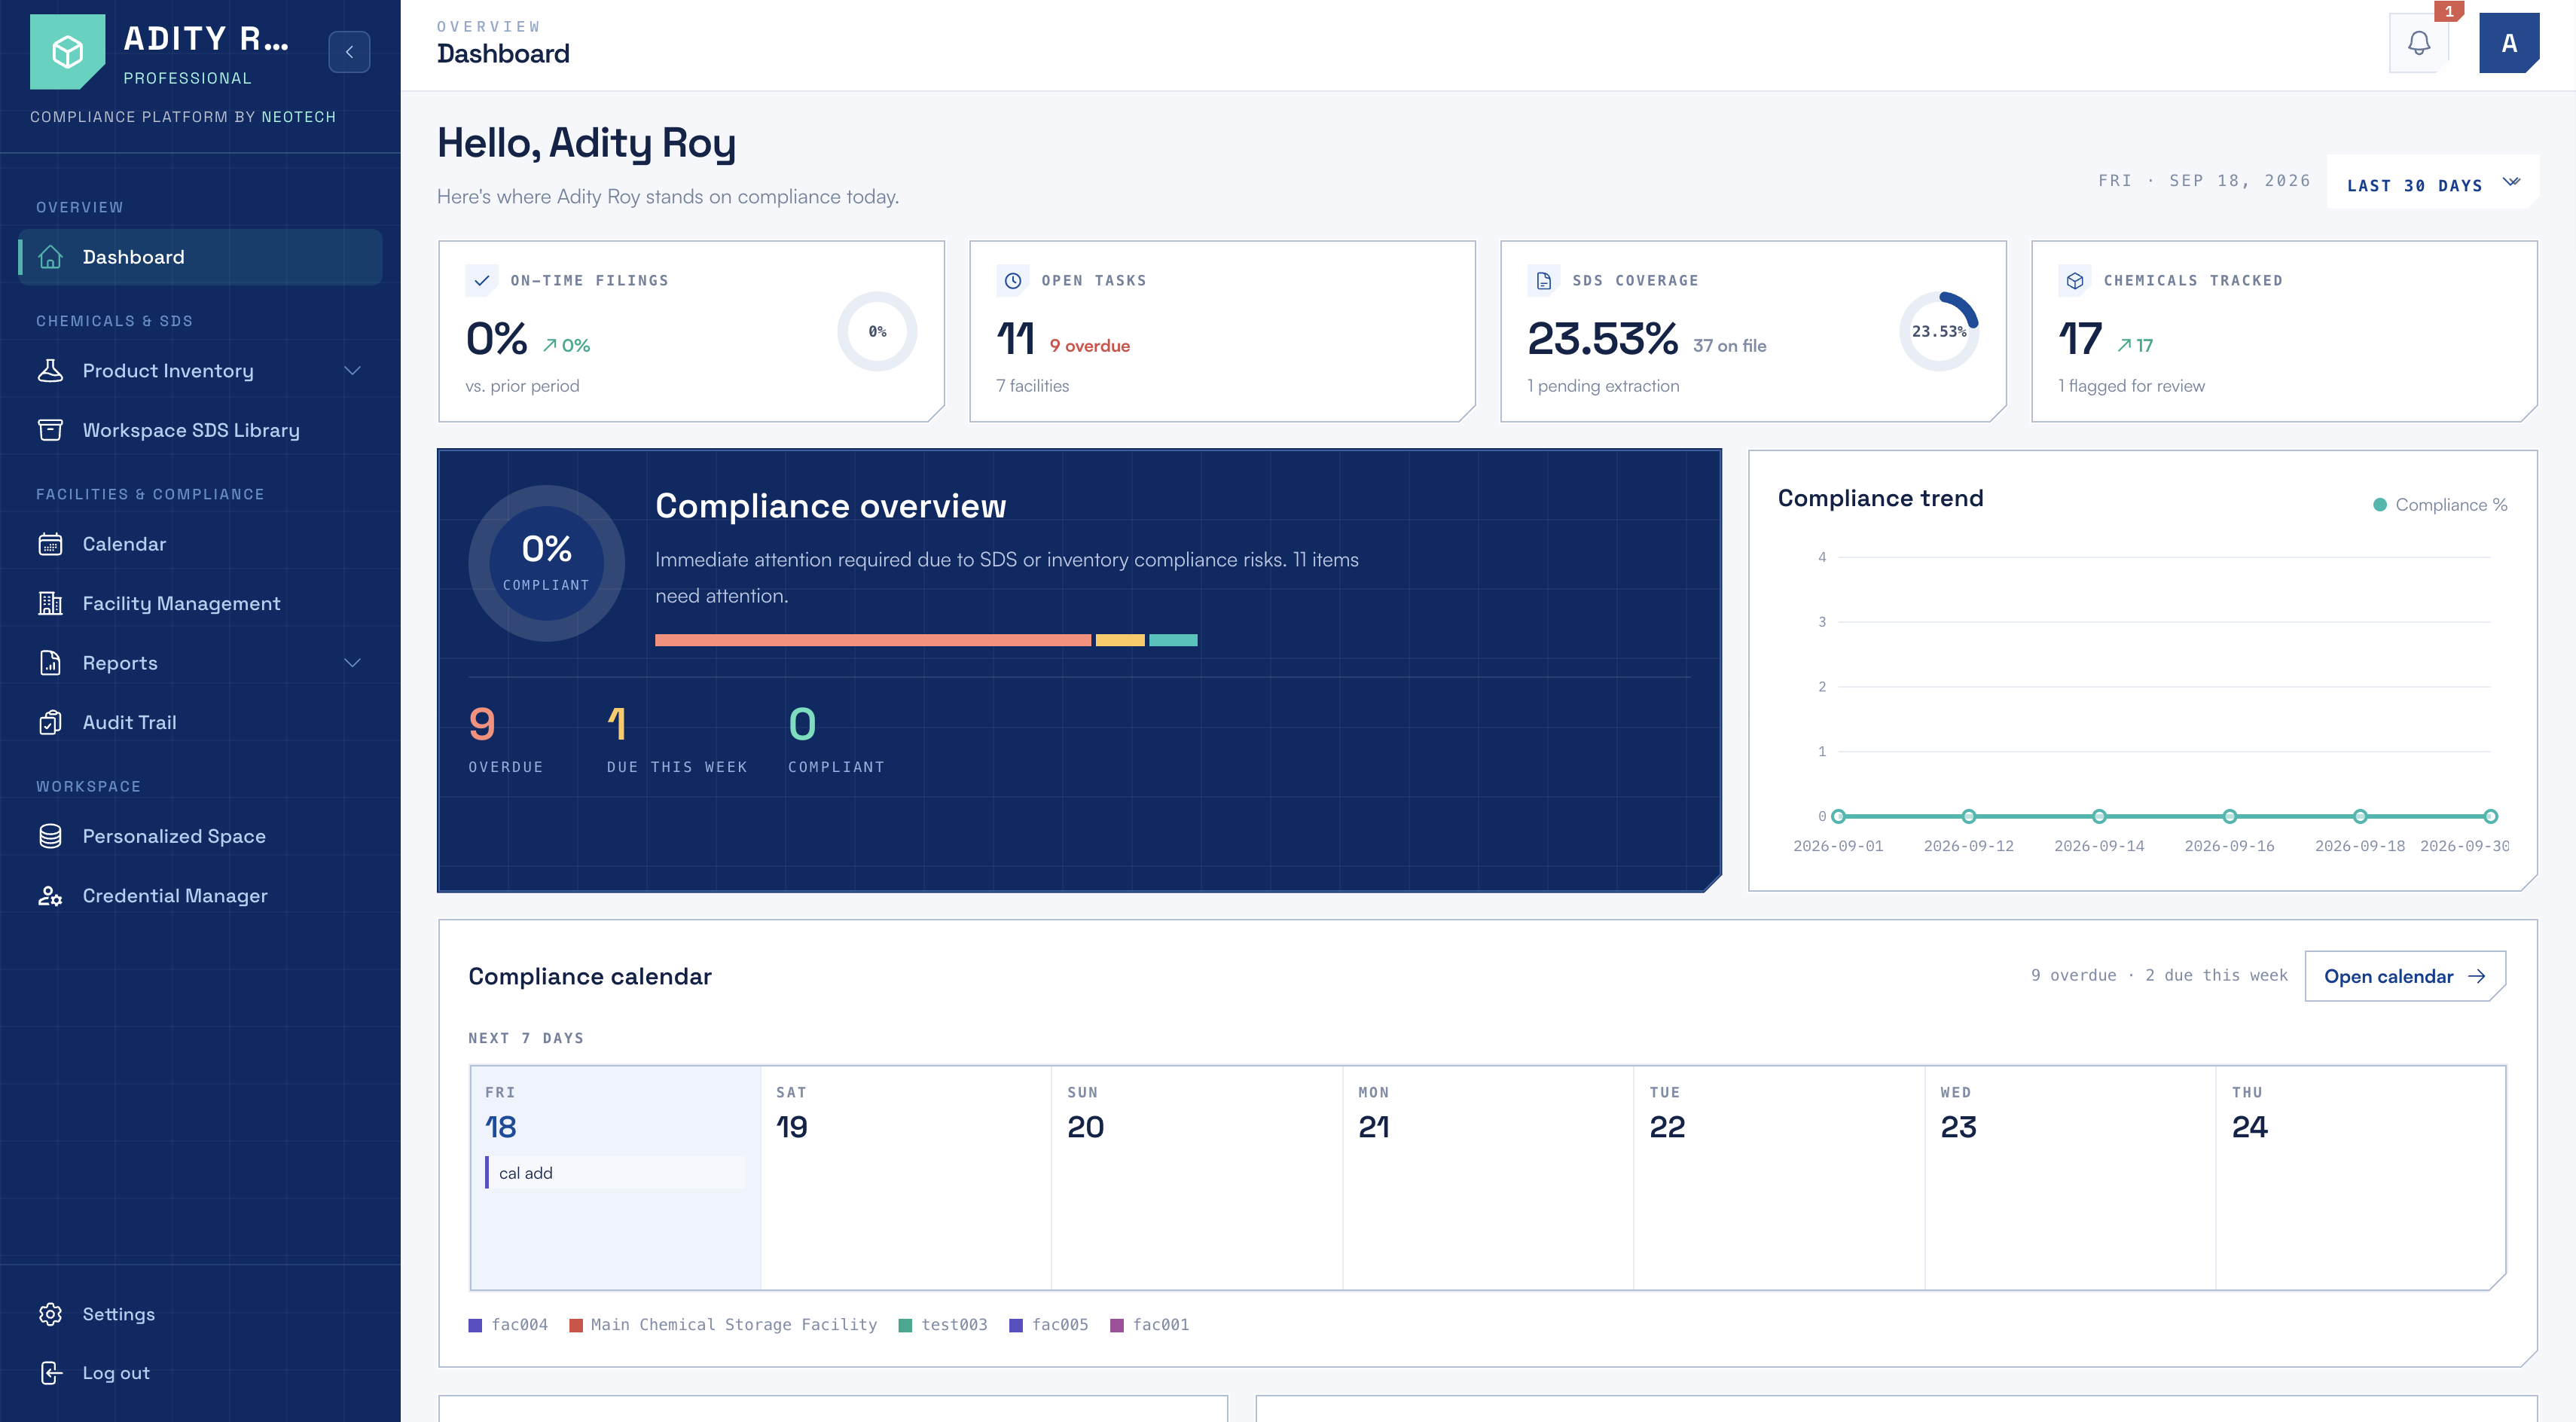Click the '1 pending extraction' text
The height and width of the screenshot is (1422, 2576).
pos(1603,386)
